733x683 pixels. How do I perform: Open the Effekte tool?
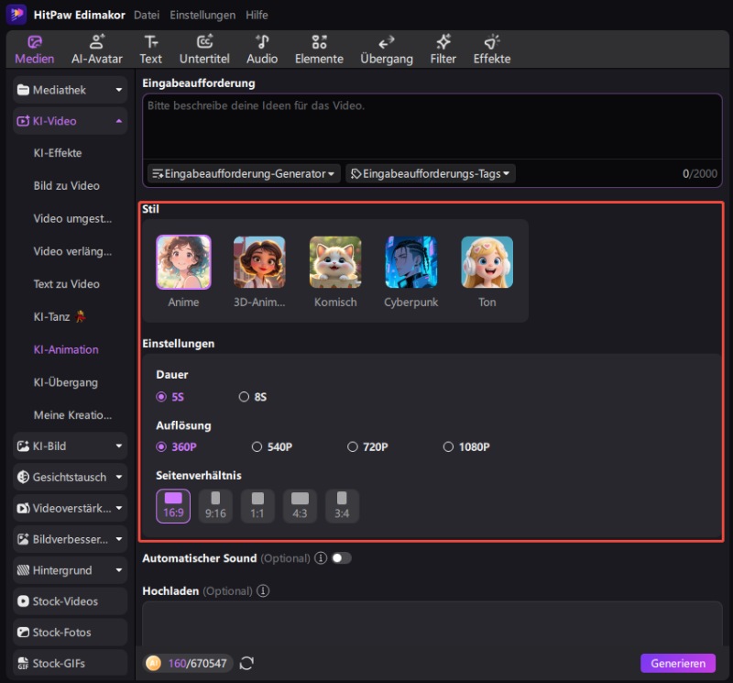coord(492,50)
